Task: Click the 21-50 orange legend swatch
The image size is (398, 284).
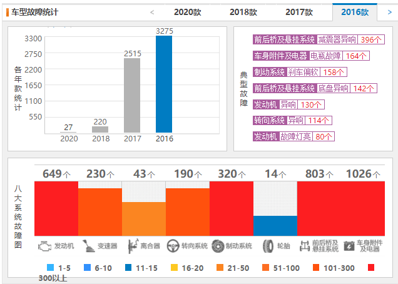Action: 220,268
